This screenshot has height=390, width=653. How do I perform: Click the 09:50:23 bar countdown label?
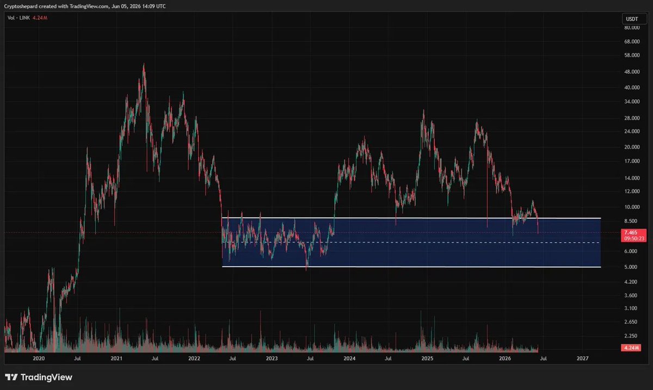634,238
